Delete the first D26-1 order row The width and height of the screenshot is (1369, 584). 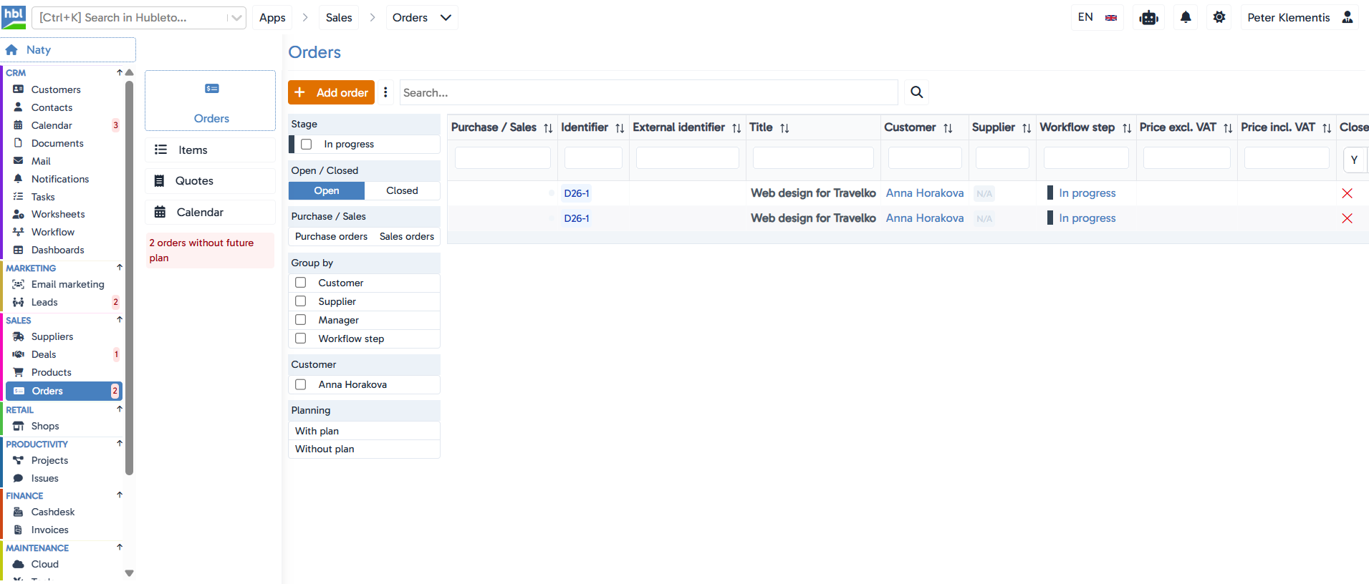1347,193
